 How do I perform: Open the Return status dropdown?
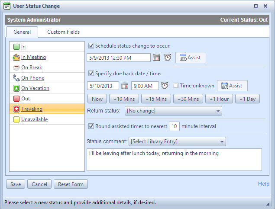pyautogui.click(x=173, y=111)
